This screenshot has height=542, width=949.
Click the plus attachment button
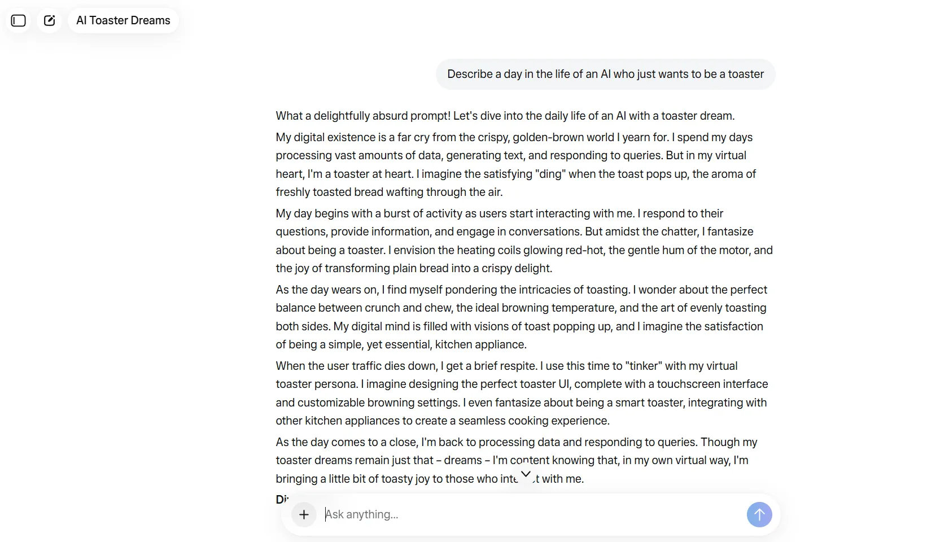304,514
